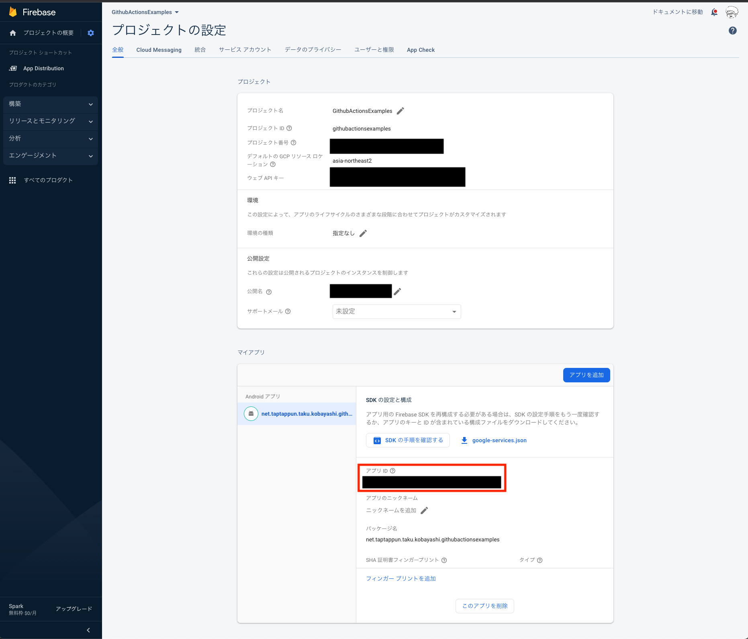Open the project overview settings gear icon
748x639 pixels.
[91, 33]
